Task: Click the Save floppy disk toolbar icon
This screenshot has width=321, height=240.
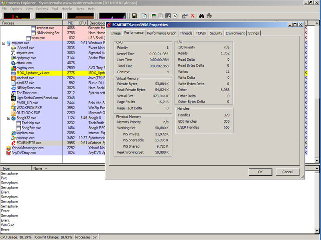Action: tap(134, 16)
